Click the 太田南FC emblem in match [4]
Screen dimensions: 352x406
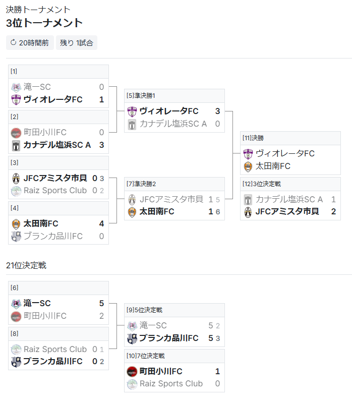click(16, 224)
